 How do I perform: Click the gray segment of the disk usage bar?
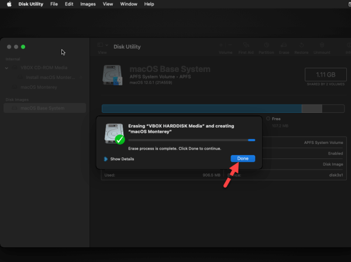(x=312, y=109)
